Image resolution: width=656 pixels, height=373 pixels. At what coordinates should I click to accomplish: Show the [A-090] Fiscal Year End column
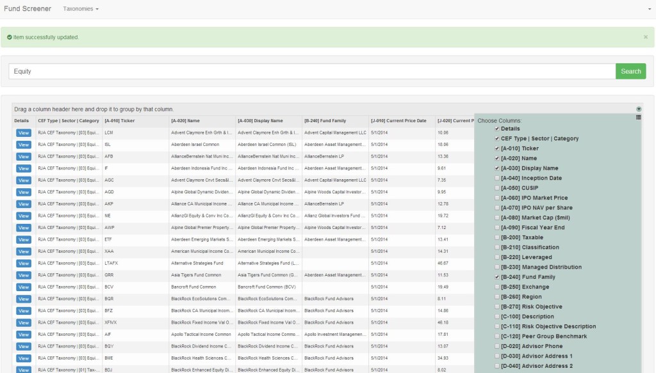497,228
